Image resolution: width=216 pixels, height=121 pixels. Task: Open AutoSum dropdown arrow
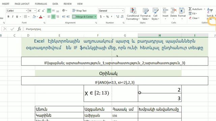205,9
